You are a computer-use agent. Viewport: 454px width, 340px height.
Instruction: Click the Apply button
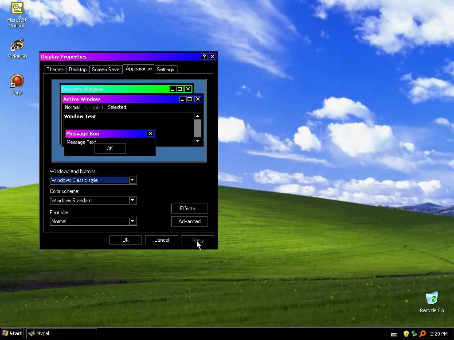tap(197, 240)
